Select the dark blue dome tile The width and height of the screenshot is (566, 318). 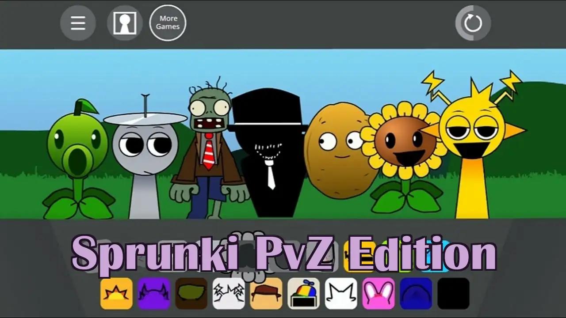click(416, 293)
